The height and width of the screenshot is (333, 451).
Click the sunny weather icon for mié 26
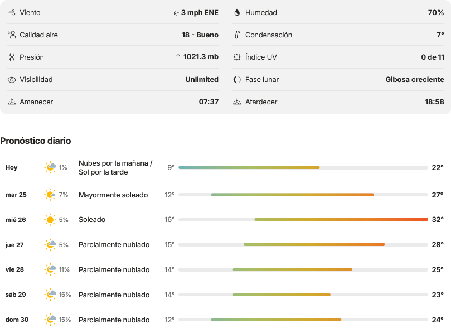pos(50,220)
